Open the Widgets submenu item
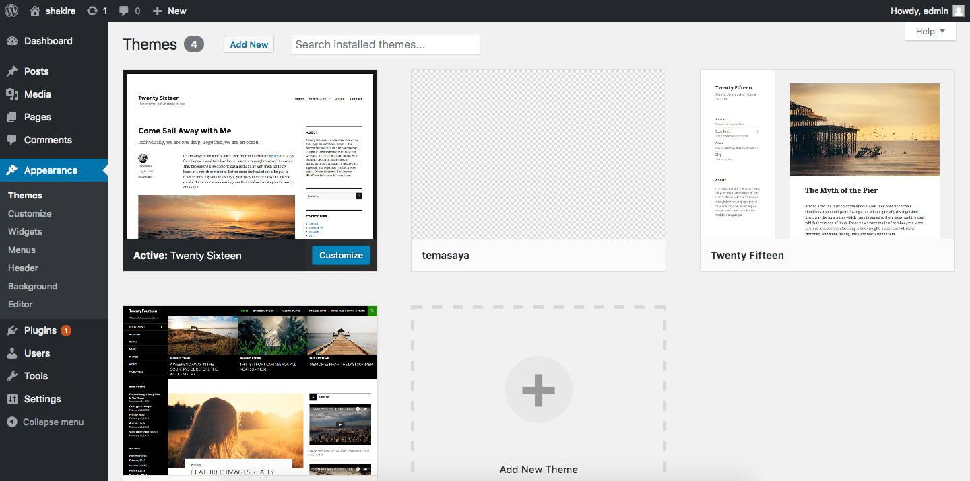This screenshot has width=970, height=481. pos(25,231)
